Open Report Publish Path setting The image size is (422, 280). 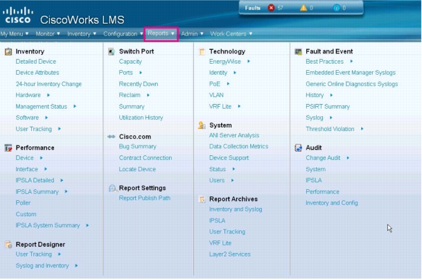(x=145, y=198)
